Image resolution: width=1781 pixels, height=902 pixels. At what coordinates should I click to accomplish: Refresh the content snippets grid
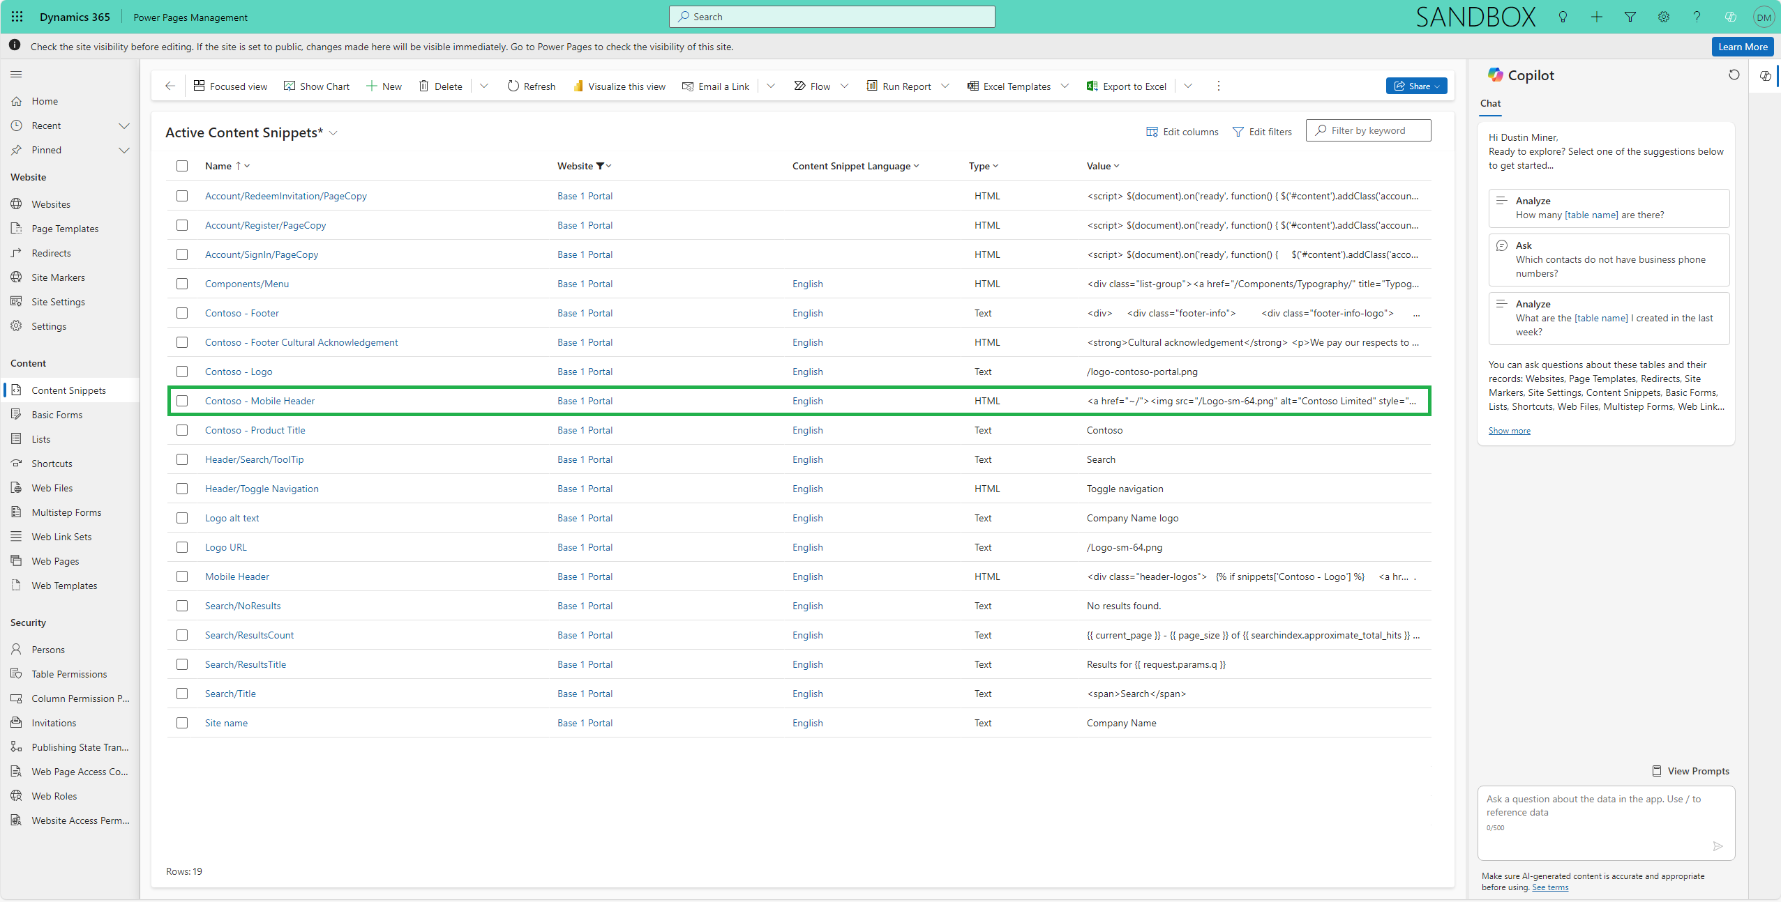point(532,86)
